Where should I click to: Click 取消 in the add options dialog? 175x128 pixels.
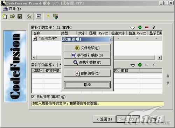pyautogui.click(x=87, y=85)
